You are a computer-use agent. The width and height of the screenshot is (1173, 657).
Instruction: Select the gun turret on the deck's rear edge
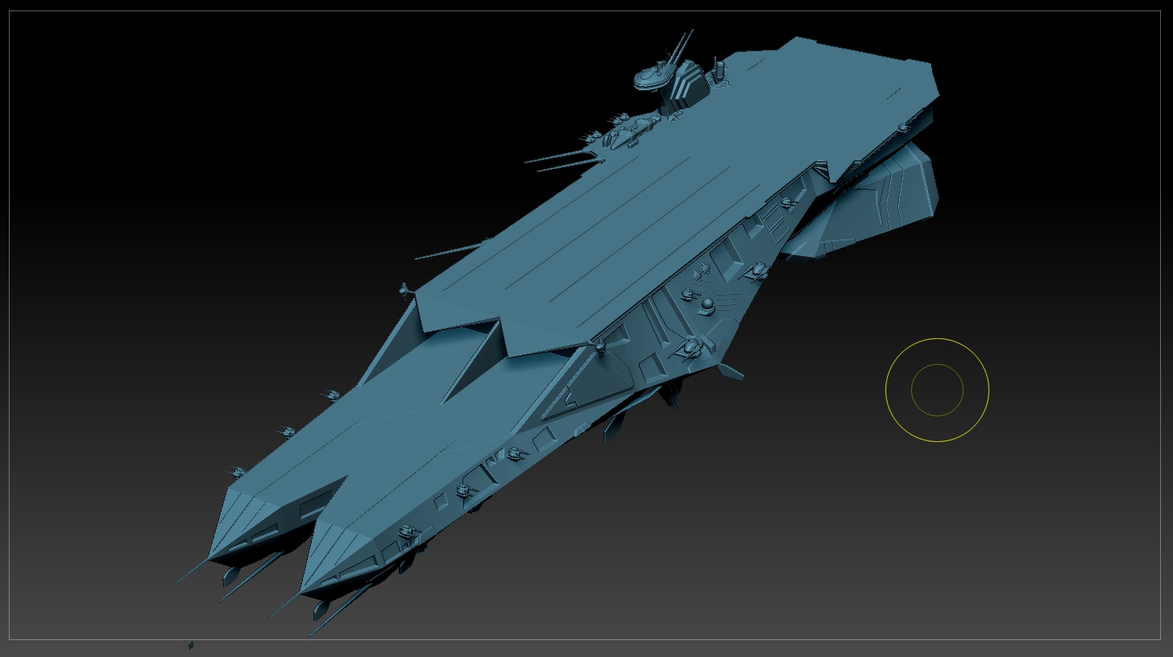click(903, 126)
